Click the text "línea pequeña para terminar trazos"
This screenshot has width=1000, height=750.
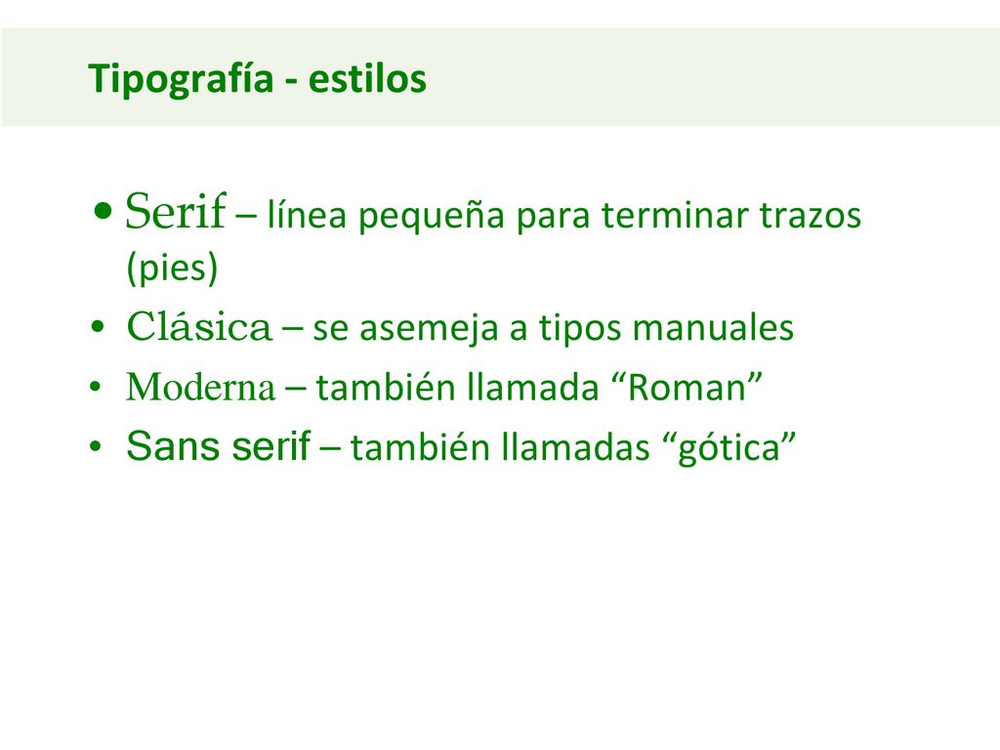[x=563, y=216]
